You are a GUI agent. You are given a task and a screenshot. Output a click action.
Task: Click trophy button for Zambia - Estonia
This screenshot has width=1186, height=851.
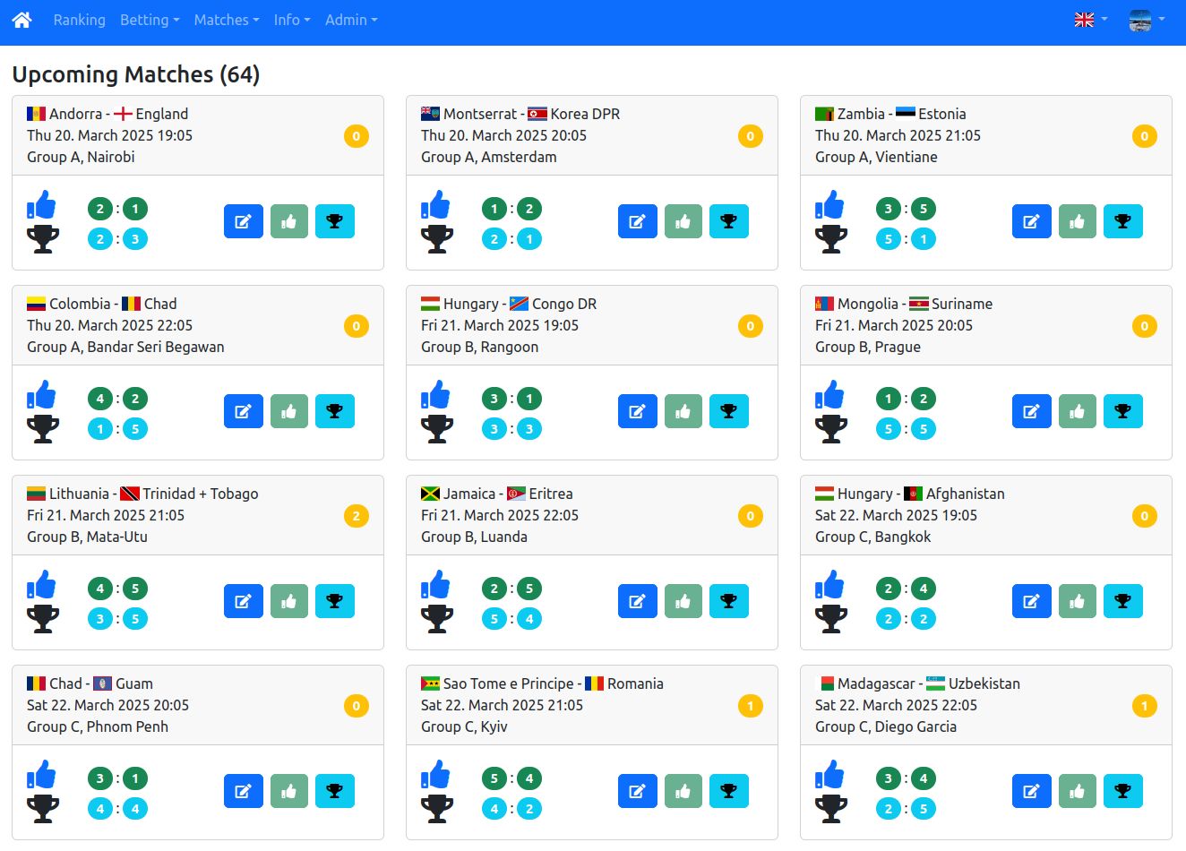click(1123, 221)
